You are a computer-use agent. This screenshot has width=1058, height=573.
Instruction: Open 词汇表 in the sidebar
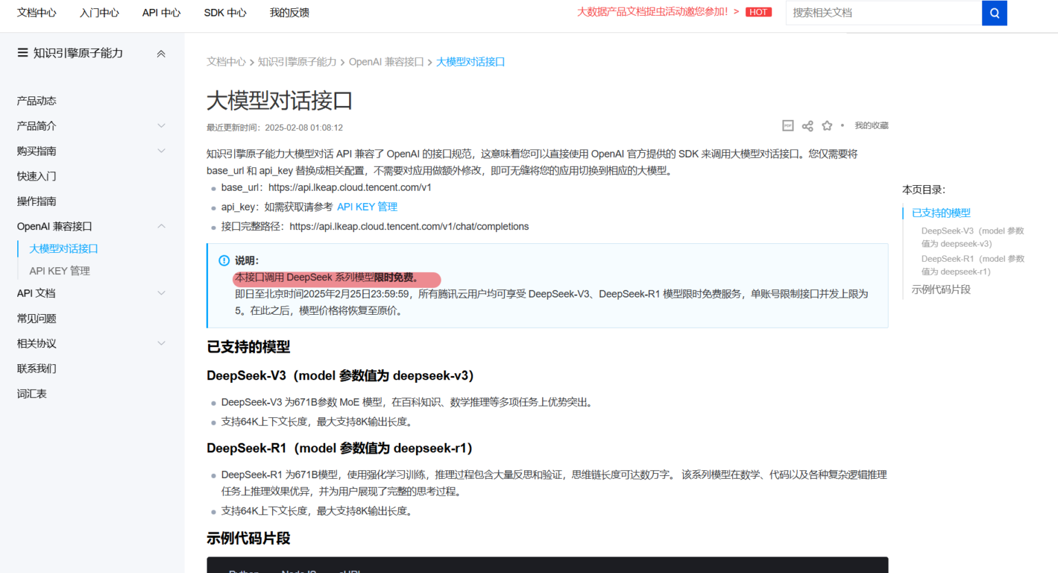32,394
